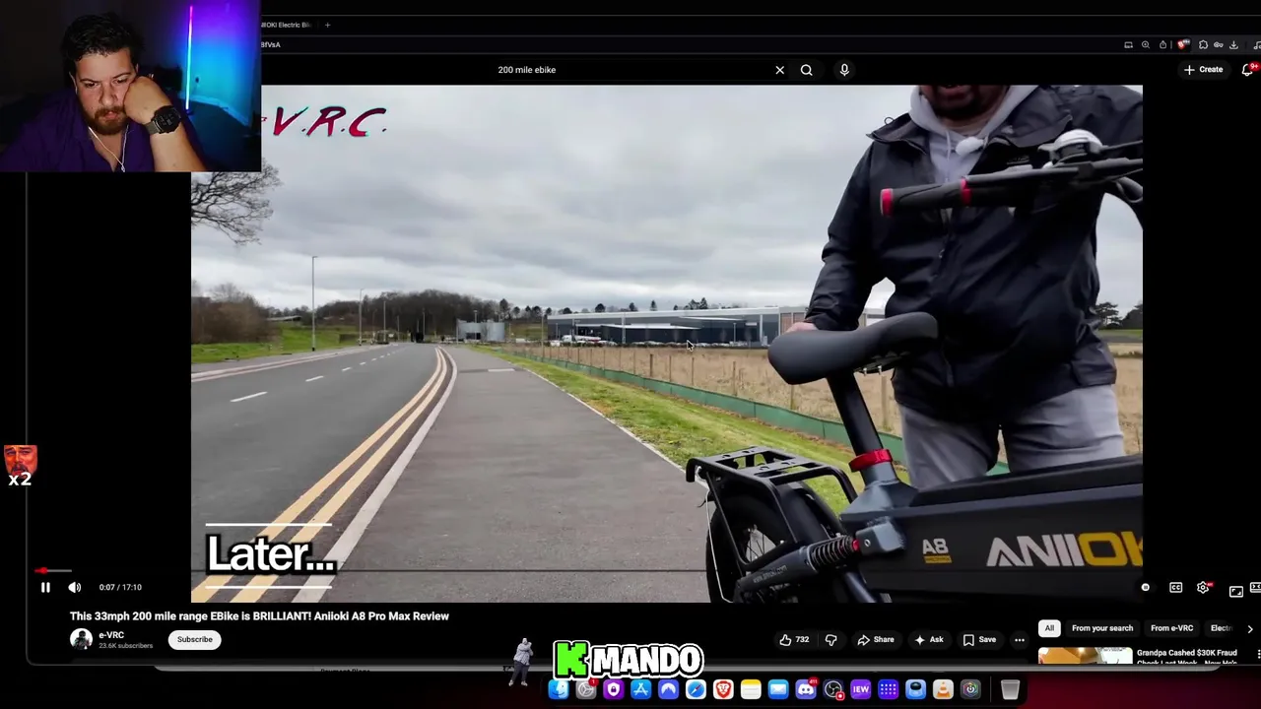
Task: Click the magnifier search button
Action: (x=807, y=70)
